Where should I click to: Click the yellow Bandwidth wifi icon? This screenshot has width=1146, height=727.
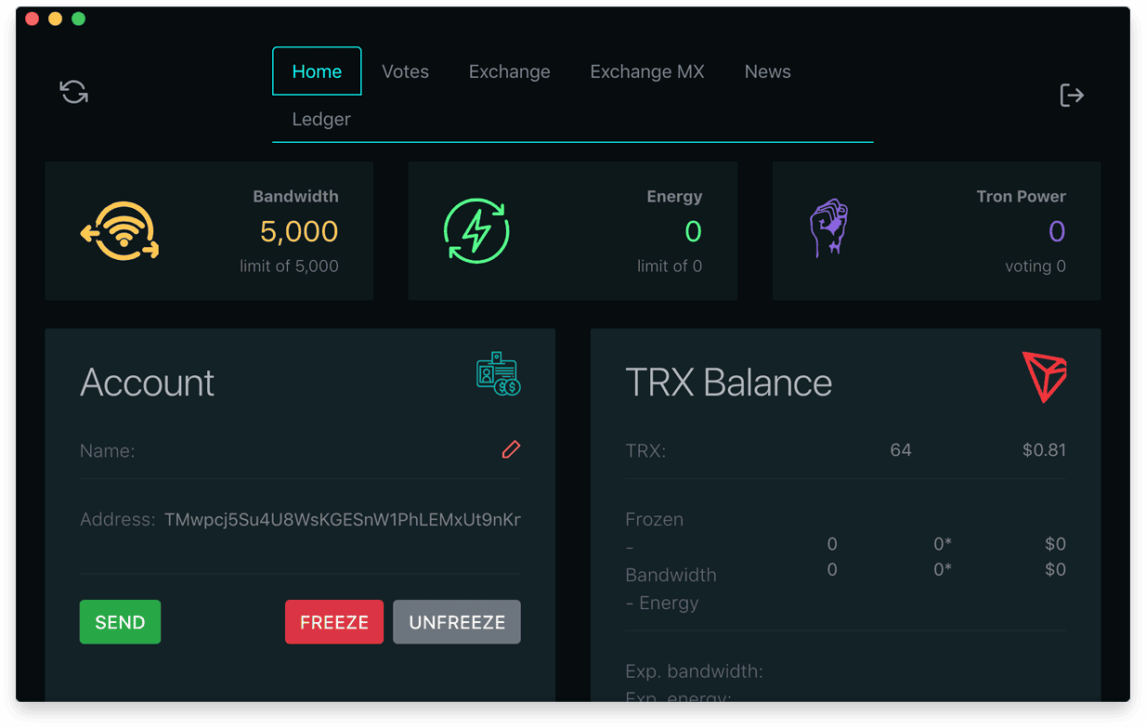pyautogui.click(x=120, y=231)
